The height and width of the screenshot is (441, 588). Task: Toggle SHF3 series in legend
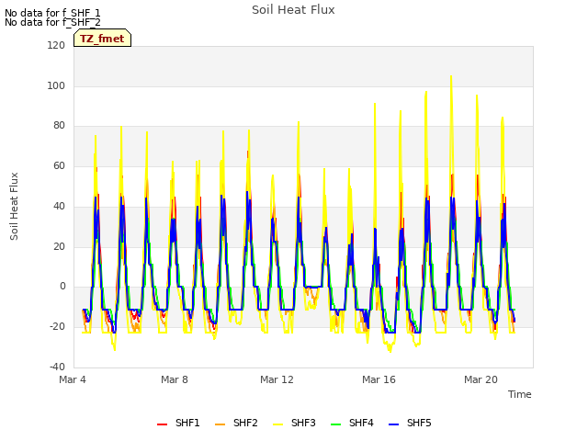tap(294, 423)
